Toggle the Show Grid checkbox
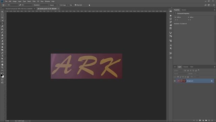 75,5
